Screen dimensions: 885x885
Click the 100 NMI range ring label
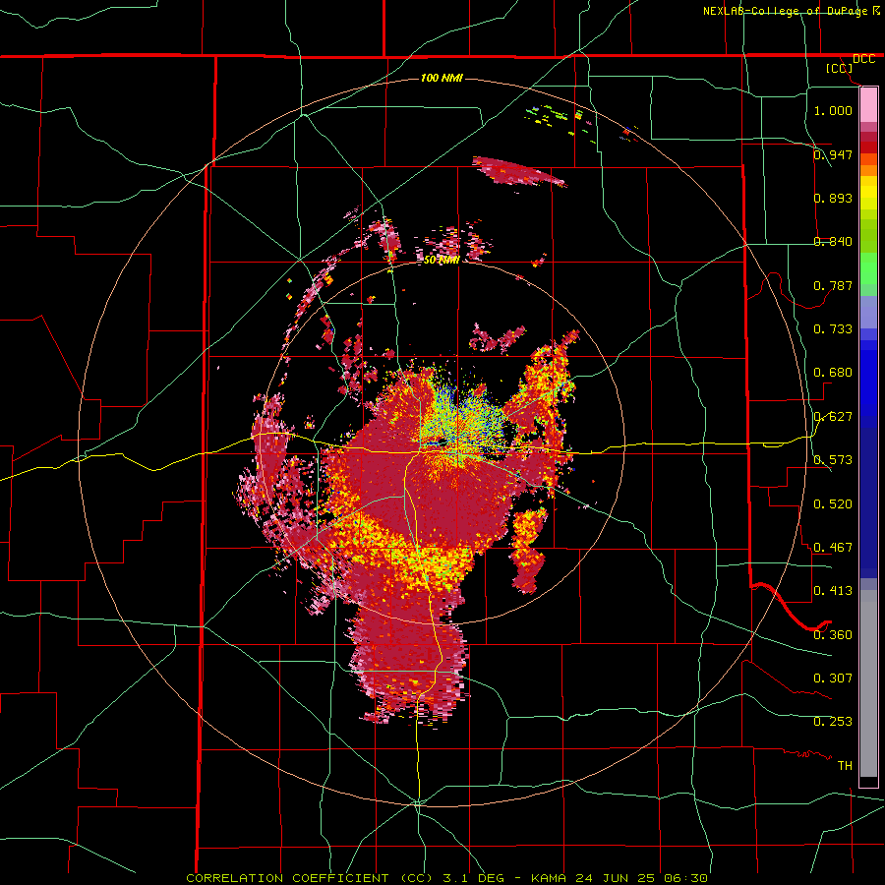tap(442, 78)
